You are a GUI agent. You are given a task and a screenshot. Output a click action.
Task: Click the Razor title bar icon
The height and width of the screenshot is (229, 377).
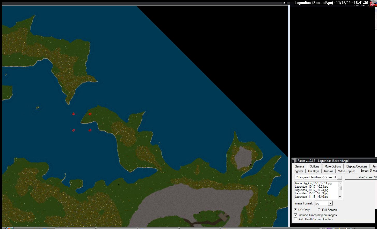point(294,161)
